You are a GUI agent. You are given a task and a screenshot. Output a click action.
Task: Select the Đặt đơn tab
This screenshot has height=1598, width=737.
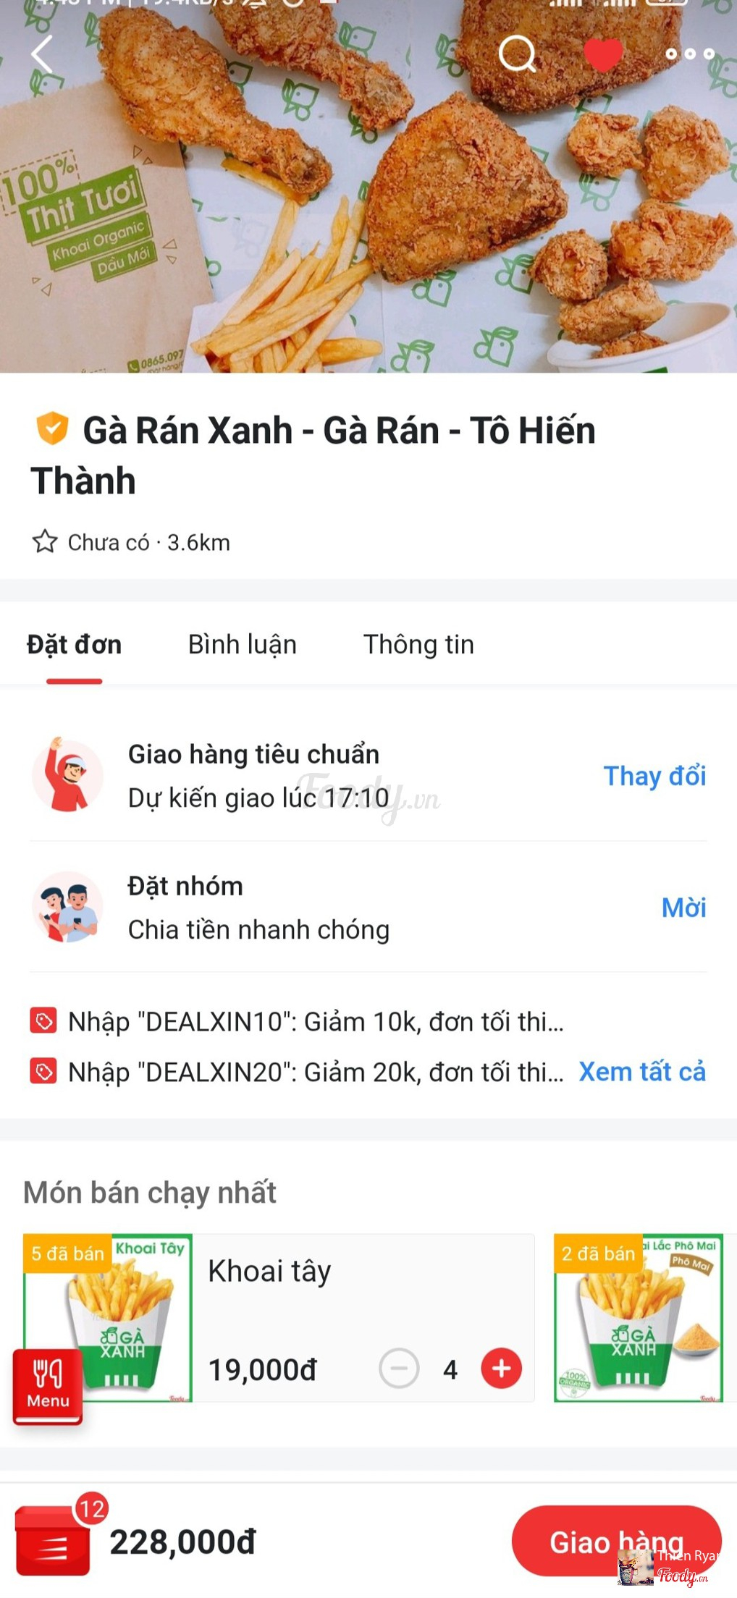74,644
